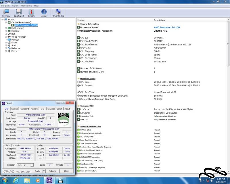The width and height of the screenshot is (230, 184).
Task: Click the blue AMD Sempron LE-1150 description
Action: pos(167,27)
